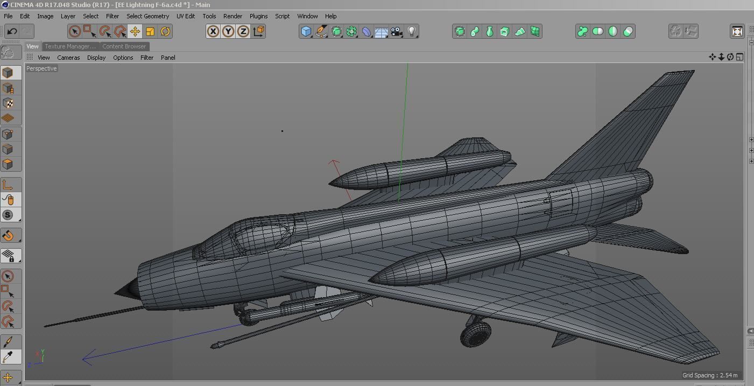Toggle the X axis lock
Viewport: 754px width, 386px height.
pyautogui.click(x=213, y=31)
